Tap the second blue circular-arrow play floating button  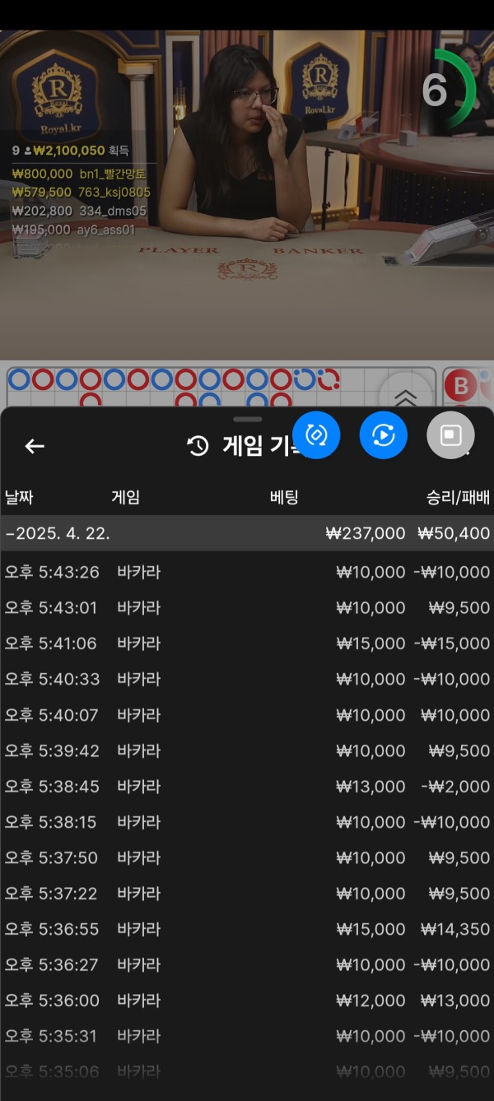pyautogui.click(x=384, y=435)
